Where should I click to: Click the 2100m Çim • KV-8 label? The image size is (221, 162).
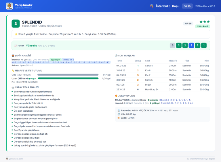coord(205,6)
